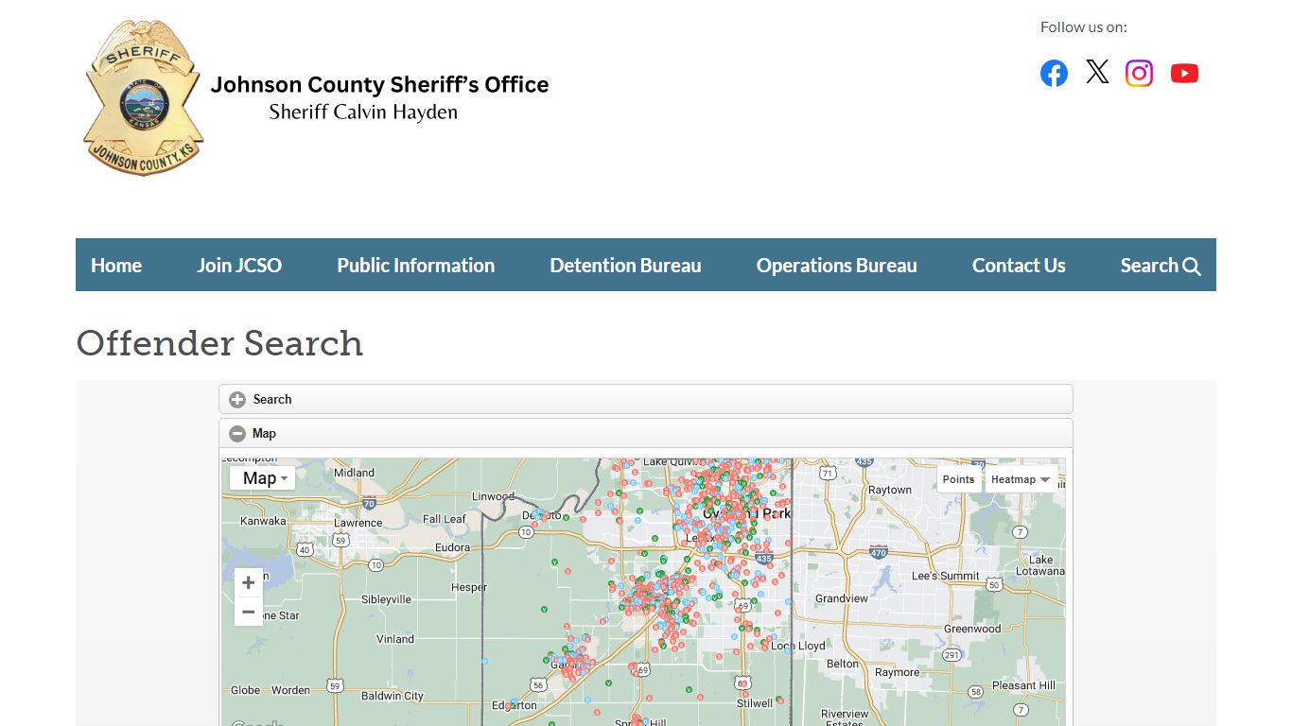
Task: Click the magnifier icon beside Search
Action: click(1192, 267)
